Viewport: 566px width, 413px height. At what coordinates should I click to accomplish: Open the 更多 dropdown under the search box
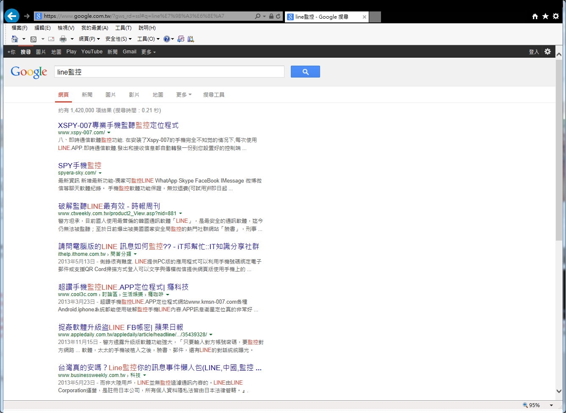(184, 95)
